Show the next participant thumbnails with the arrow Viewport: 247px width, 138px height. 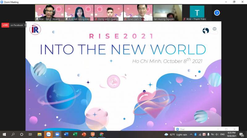pyautogui.click(x=217, y=13)
